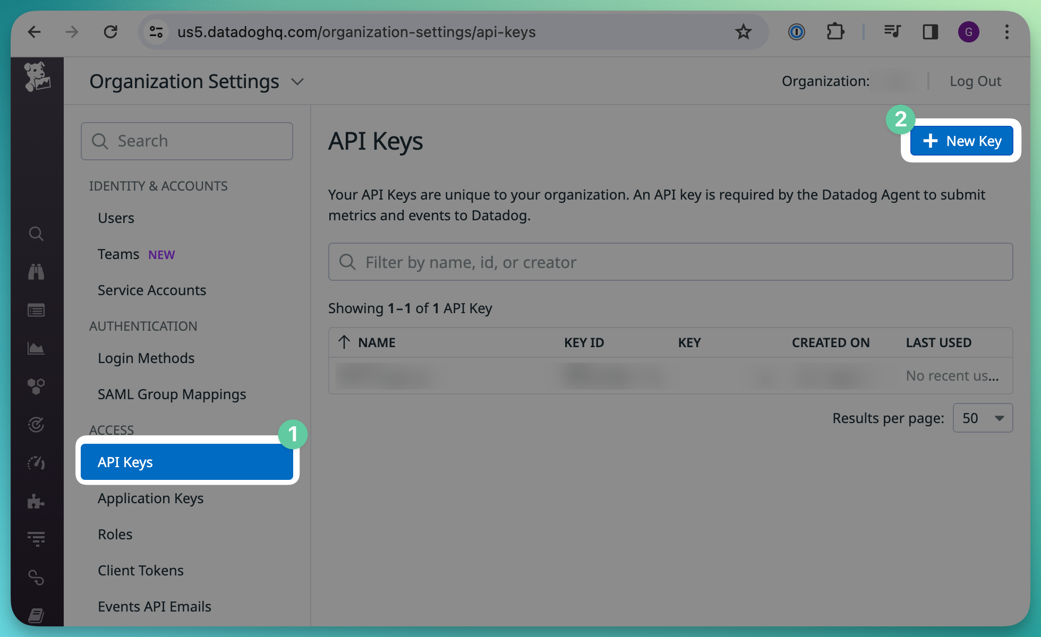Click the 'No recent us...' cell
The height and width of the screenshot is (637, 1041).
tap(952, 376)
